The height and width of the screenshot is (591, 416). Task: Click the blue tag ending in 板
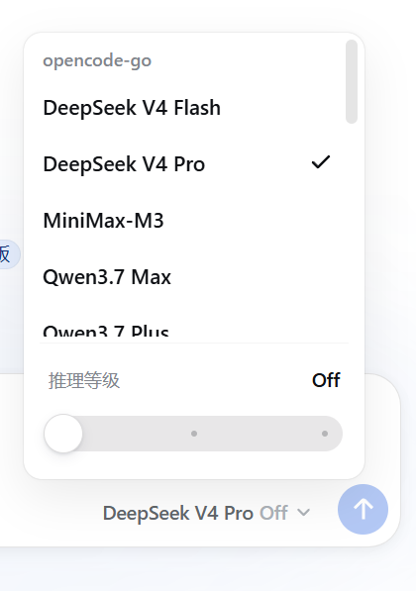[x=8, y=254]
